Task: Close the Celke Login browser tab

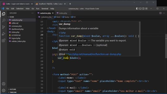Action: point(32,4)
